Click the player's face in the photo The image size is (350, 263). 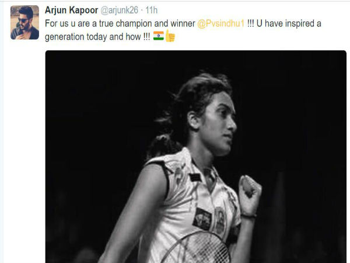[221, 129]
